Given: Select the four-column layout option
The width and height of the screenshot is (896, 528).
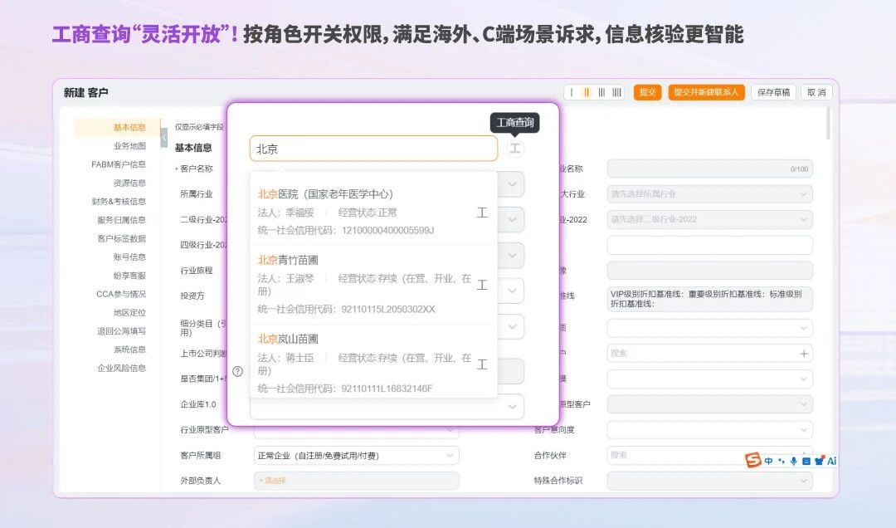Looking at the screenshot, I should coord(616,93).
